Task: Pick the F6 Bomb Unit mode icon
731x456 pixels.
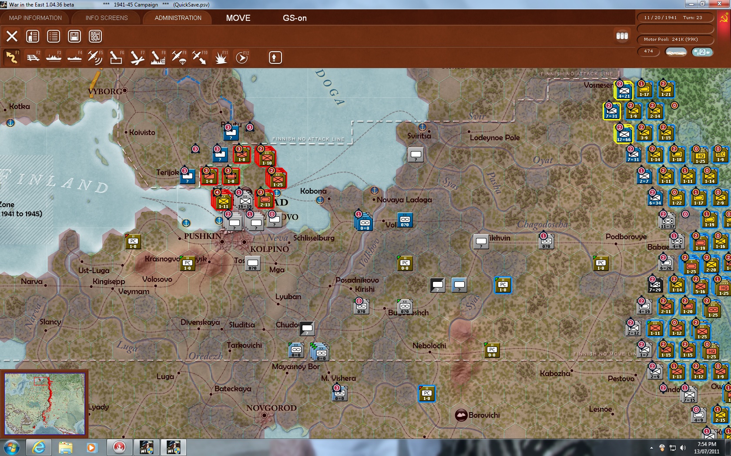Action: pyautogui.click(x=116, y=57)
